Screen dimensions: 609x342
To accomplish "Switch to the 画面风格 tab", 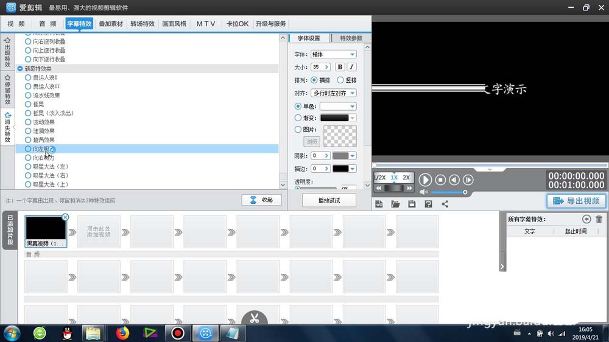I will click(x=174, y=24).
